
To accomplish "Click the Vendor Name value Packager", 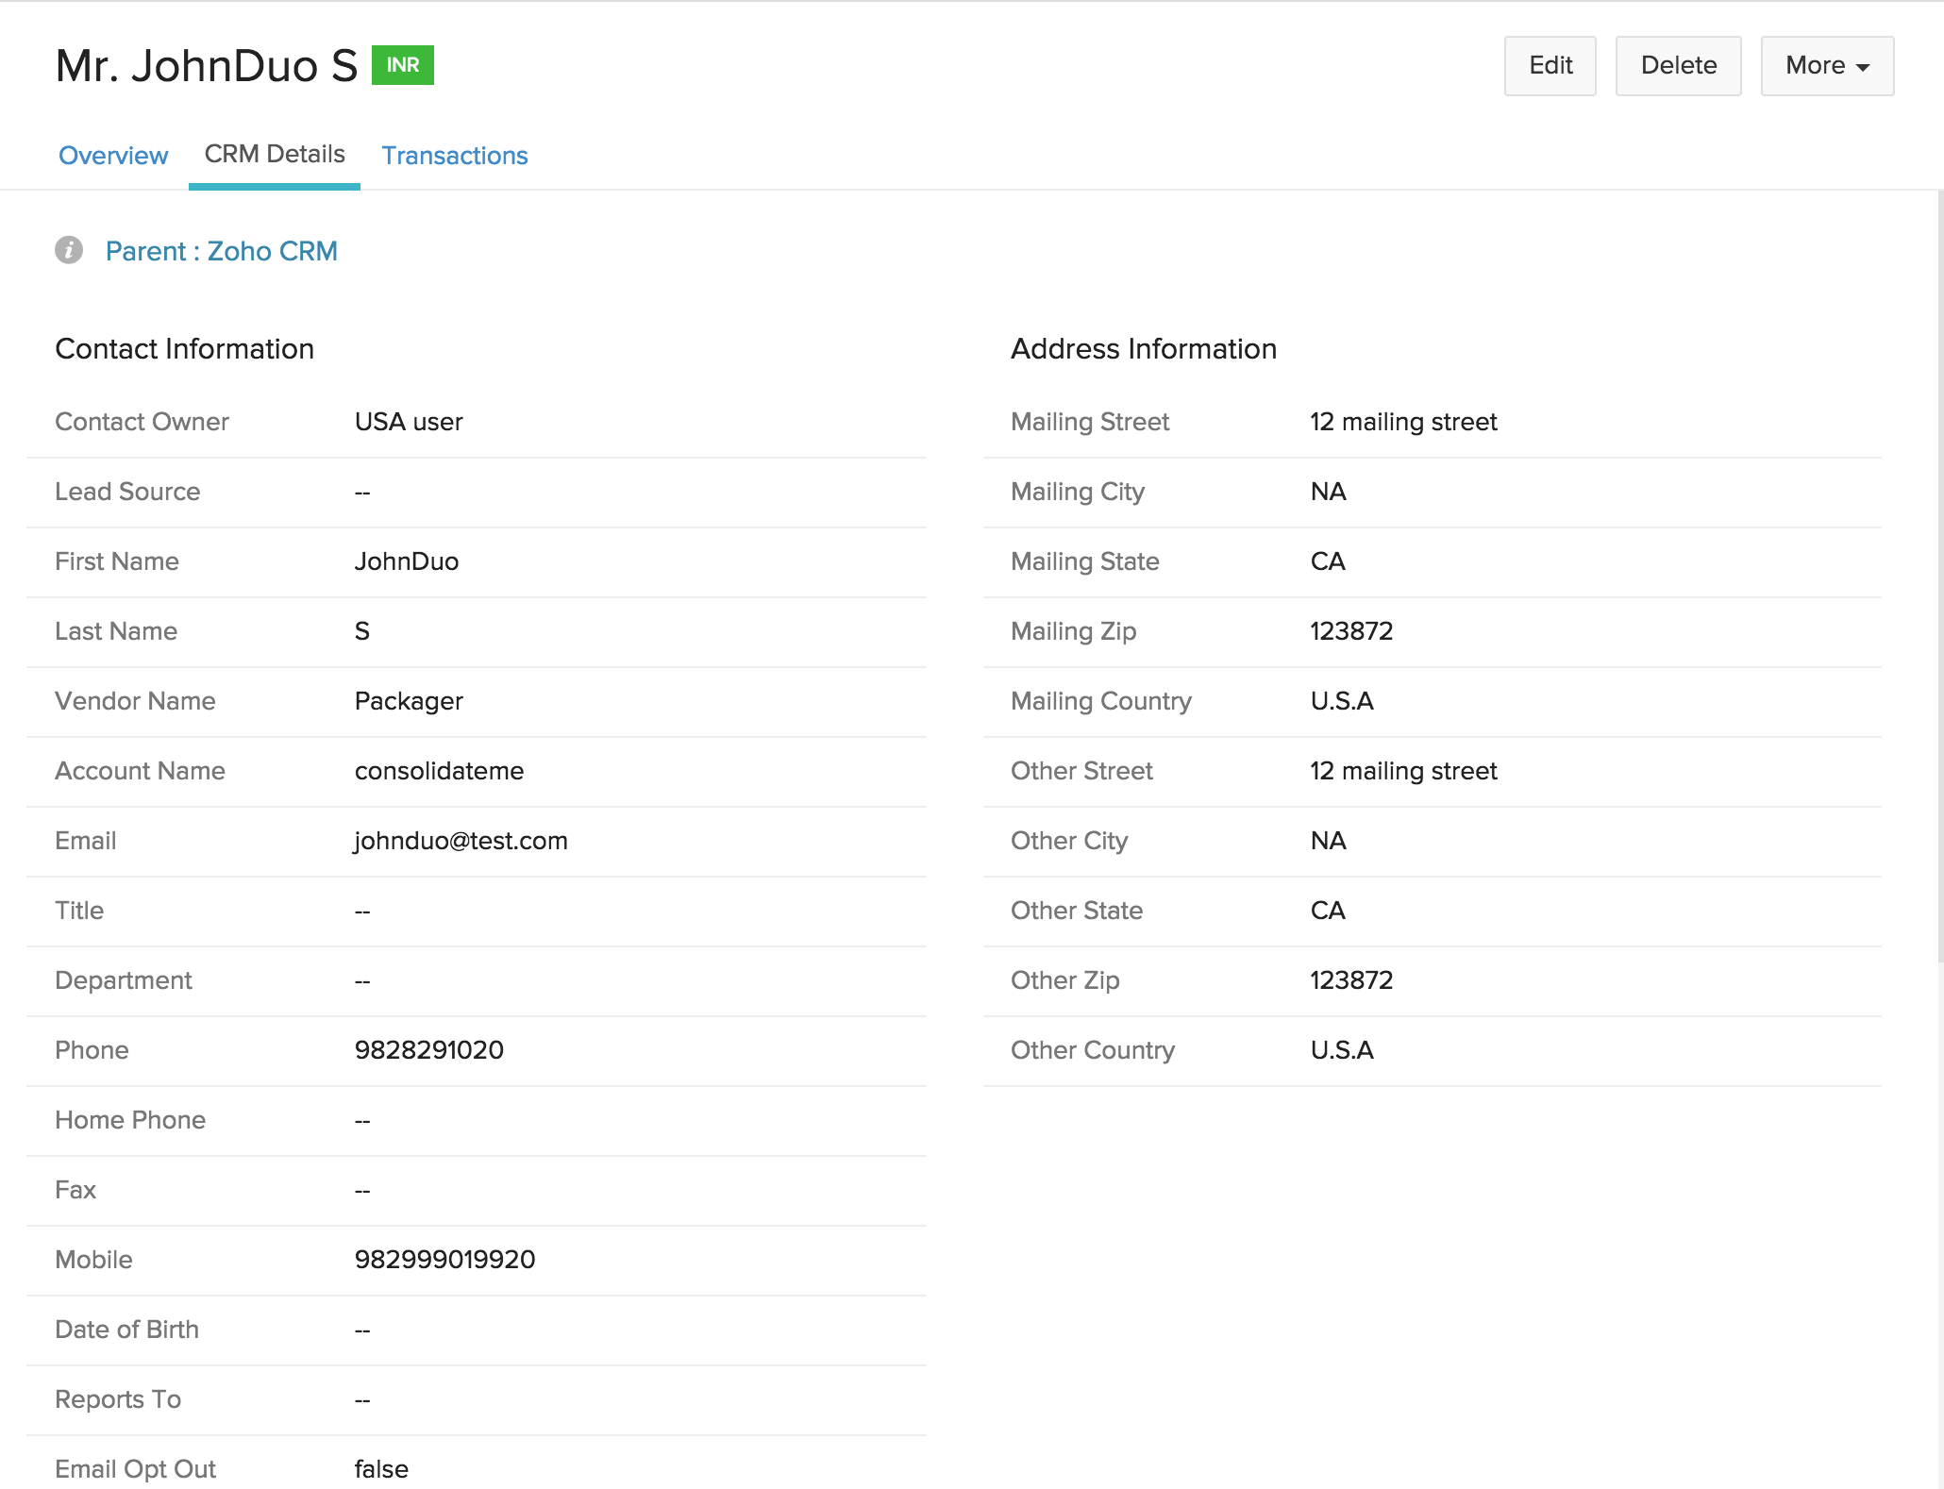I will pos(408,701).
